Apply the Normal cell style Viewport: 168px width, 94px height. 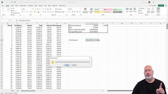point(99,9)
